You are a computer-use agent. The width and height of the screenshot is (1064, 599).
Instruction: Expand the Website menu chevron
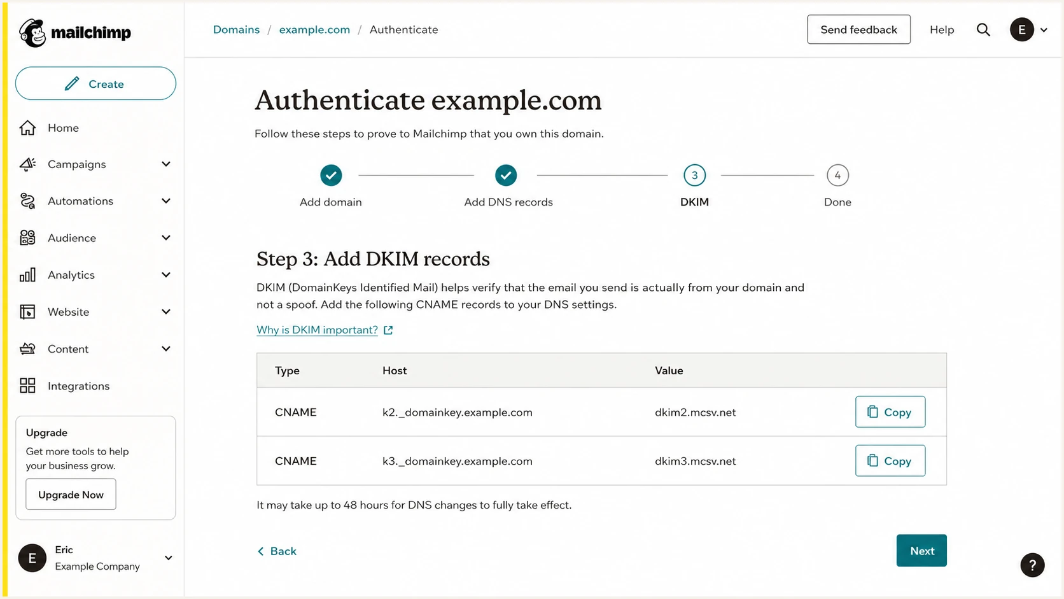tap(166, 312)
